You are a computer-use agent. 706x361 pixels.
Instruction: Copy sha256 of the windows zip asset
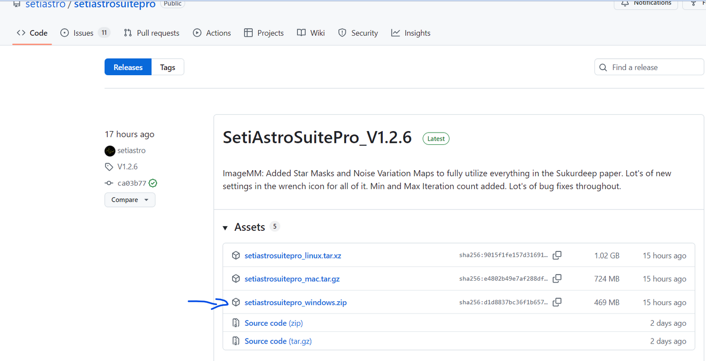click(557, 302)
